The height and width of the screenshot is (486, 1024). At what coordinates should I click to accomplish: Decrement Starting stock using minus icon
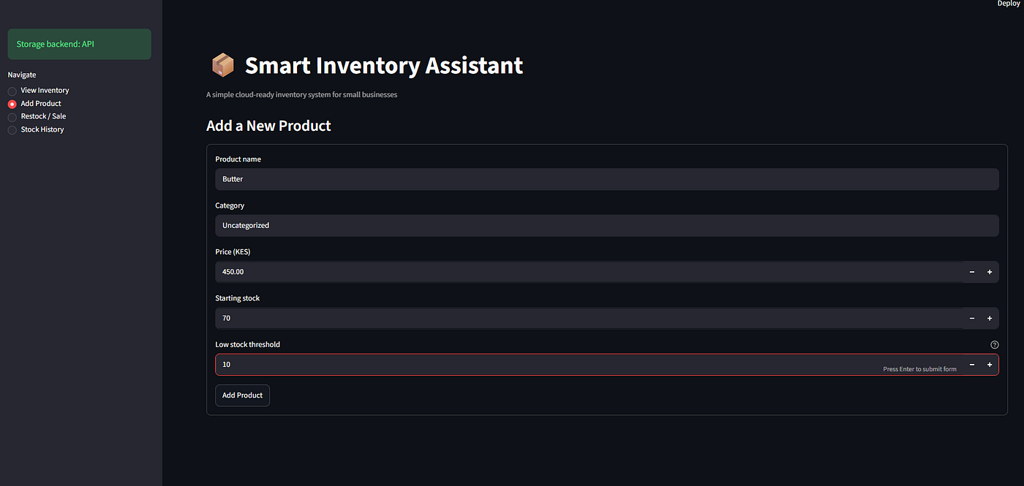(972, 319)
